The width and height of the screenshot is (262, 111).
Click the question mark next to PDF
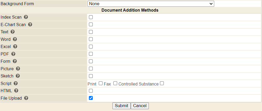click(x=13, y=54)
